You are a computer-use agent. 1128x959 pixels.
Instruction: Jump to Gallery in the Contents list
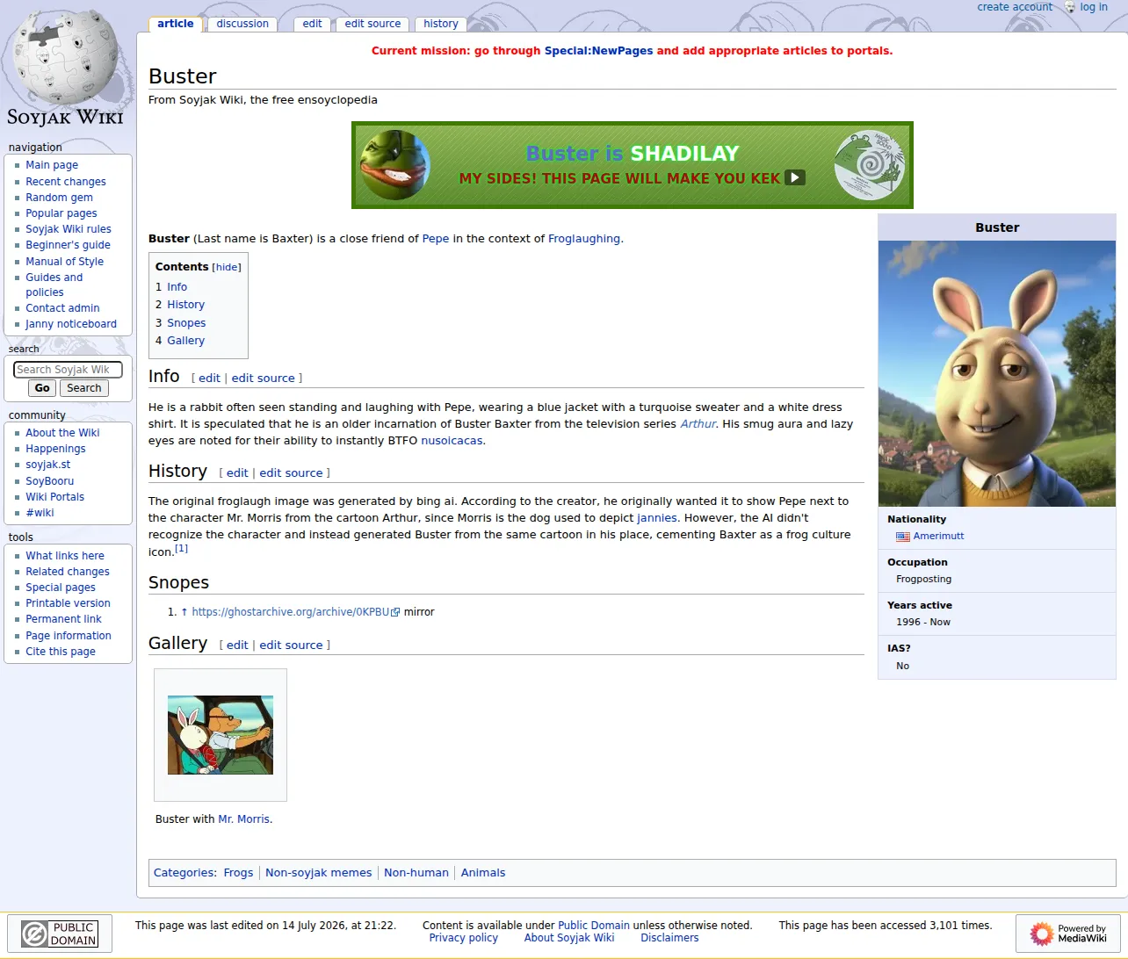[x=185, y=341]
